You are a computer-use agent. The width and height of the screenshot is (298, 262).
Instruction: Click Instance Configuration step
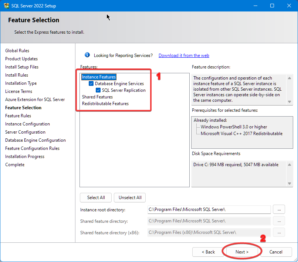click(x=27, y=124)
